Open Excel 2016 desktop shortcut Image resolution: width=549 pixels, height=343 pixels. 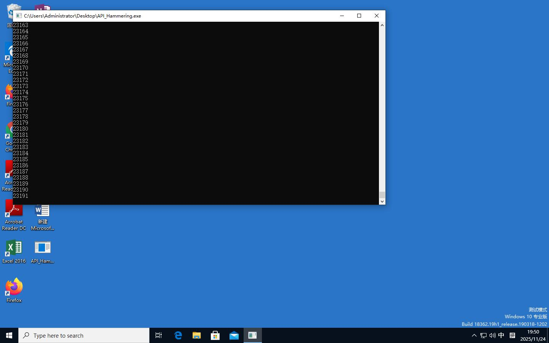(x=14, y=250)
